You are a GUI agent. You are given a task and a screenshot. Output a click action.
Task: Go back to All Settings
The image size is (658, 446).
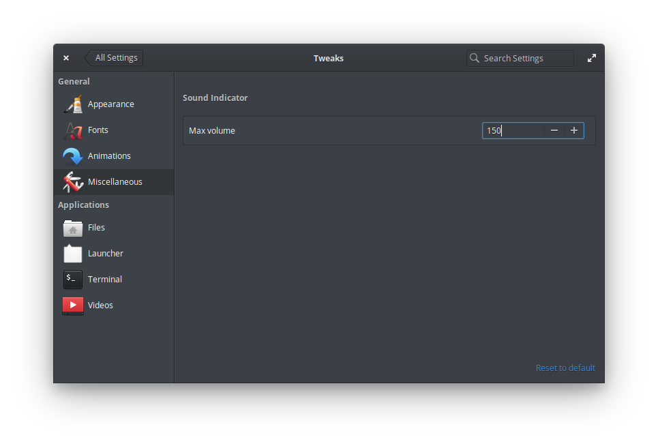[x=115, y=58]
